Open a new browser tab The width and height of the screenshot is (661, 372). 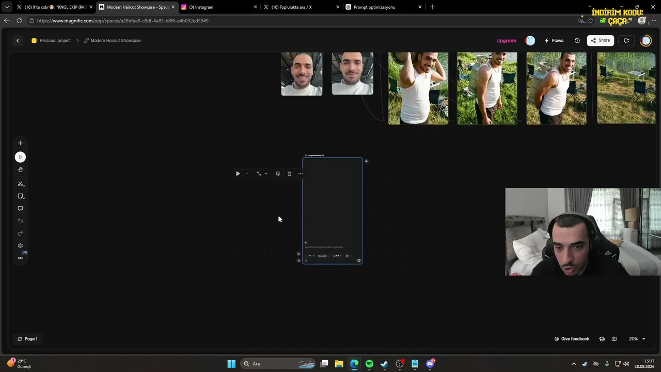click(432, 7)
